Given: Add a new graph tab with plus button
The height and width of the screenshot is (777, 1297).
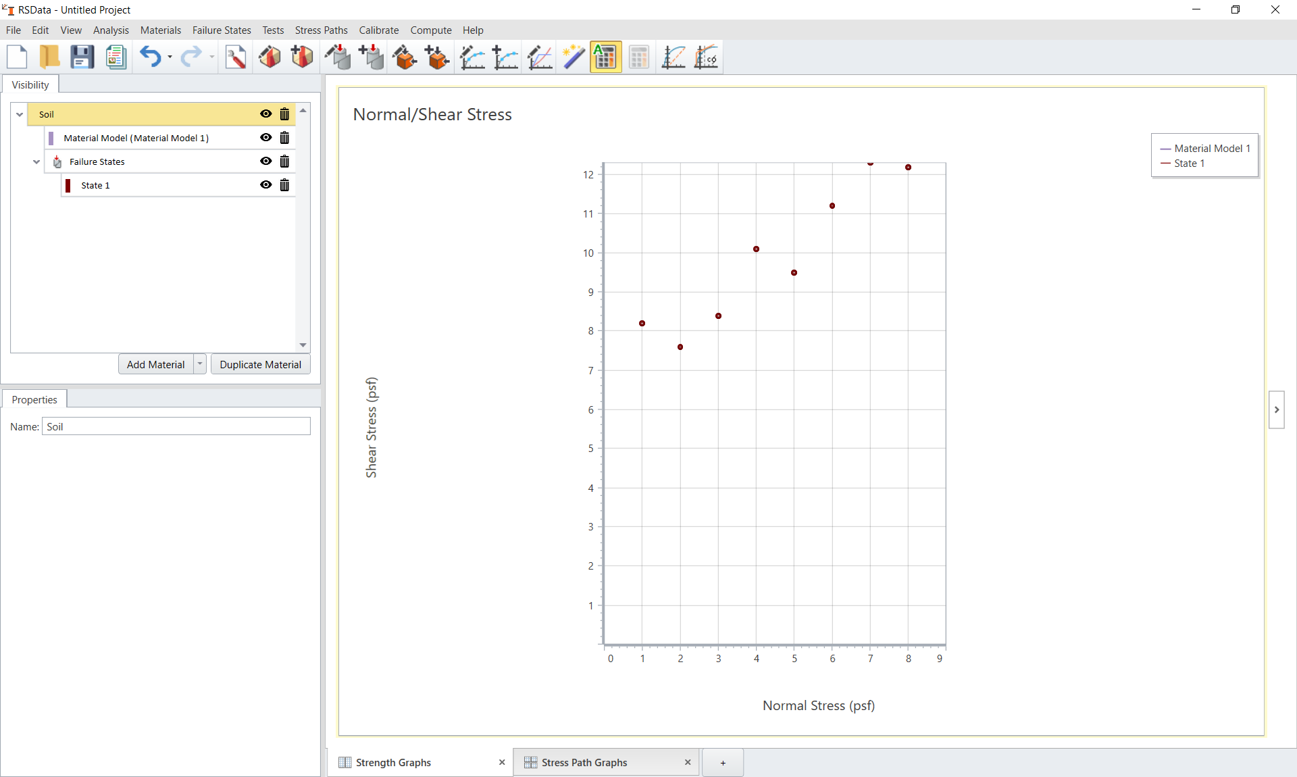Looking at the screenshot, I should tap(723, 762).
